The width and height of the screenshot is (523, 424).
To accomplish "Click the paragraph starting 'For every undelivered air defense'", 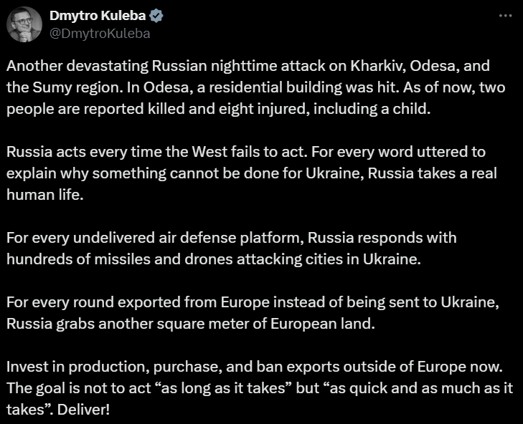I will click(x=231, y=248).
